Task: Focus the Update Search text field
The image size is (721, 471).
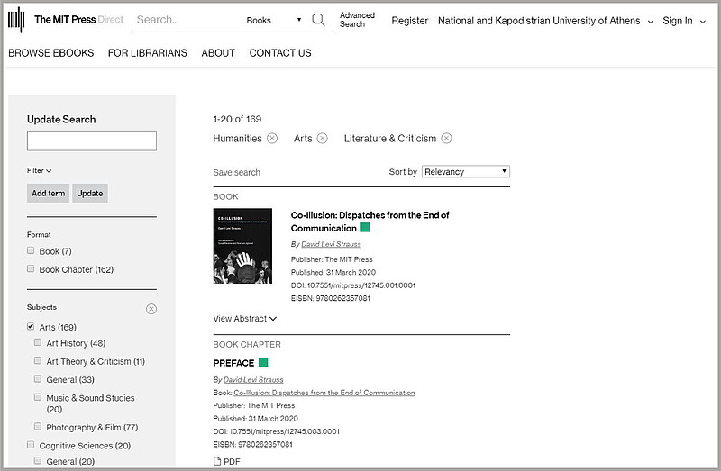Action: point(92,141)
